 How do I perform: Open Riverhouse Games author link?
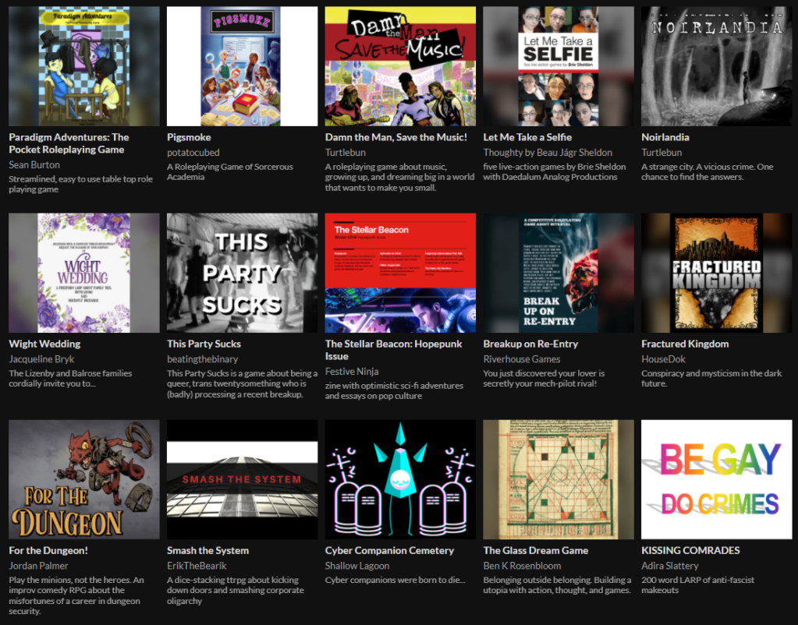click(521, 359)
